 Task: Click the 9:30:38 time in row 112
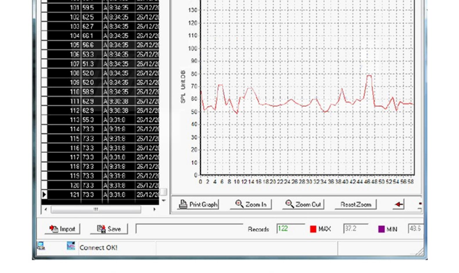[x=118, y=110]
